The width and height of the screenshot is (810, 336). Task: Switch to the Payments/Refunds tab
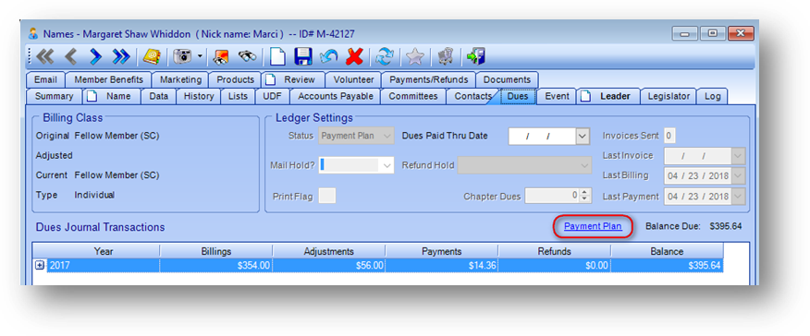(x=429, y=80)
